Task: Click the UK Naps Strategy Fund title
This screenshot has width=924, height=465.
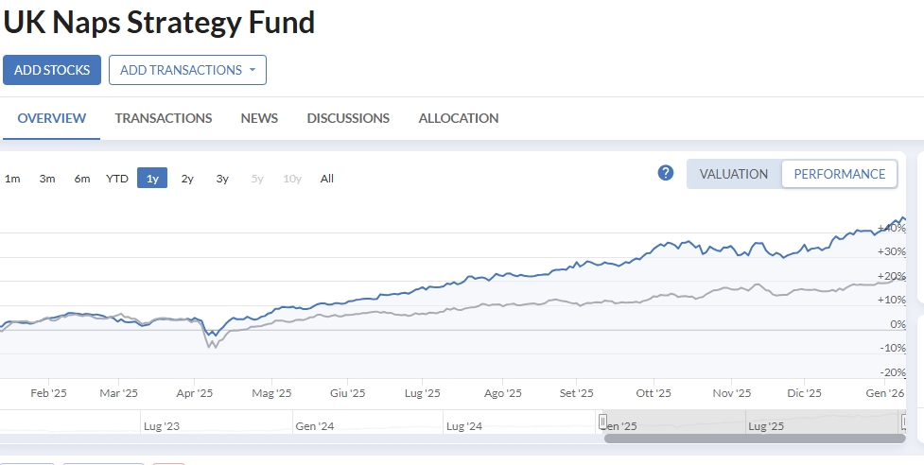Action: tap(159, 23)
